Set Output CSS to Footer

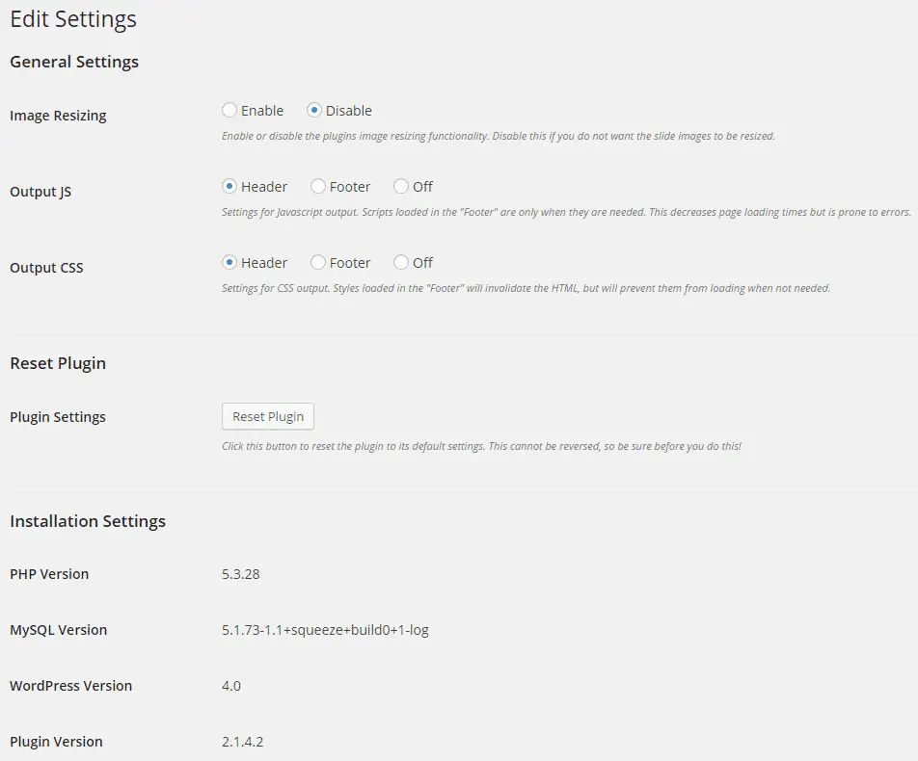point(318,262)
